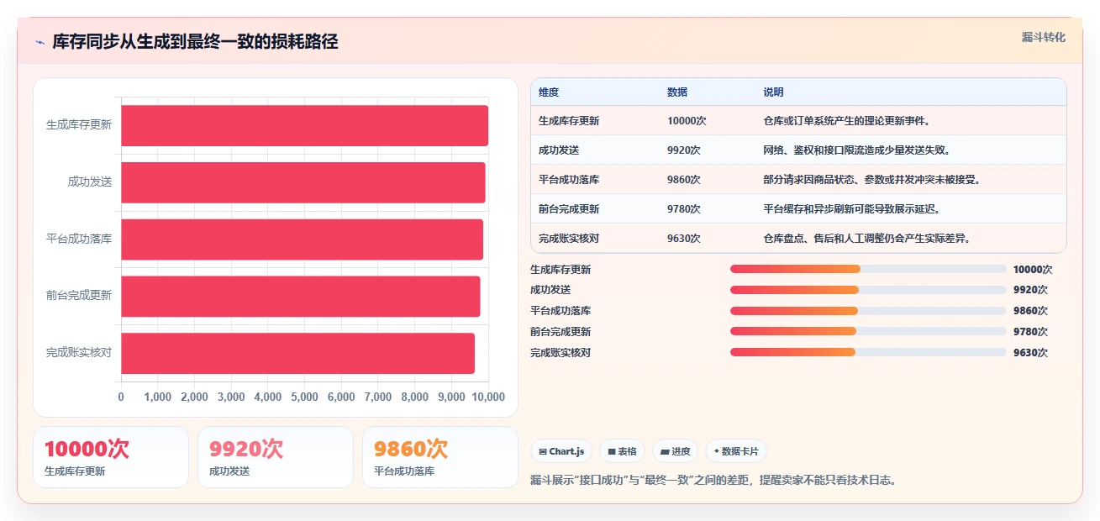Click description 平台缓存和异步刷新可能导致展示延迟

[851, 208]
